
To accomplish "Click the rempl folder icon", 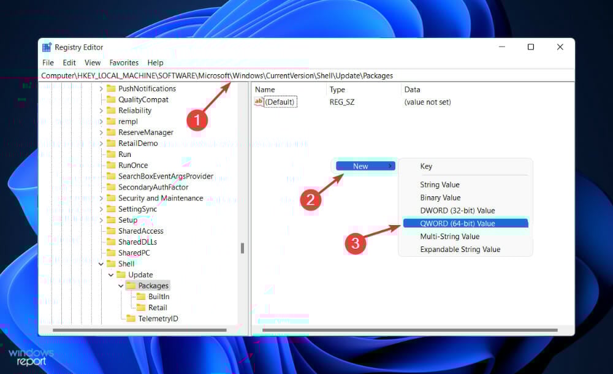I will click(x=112, y=121).
